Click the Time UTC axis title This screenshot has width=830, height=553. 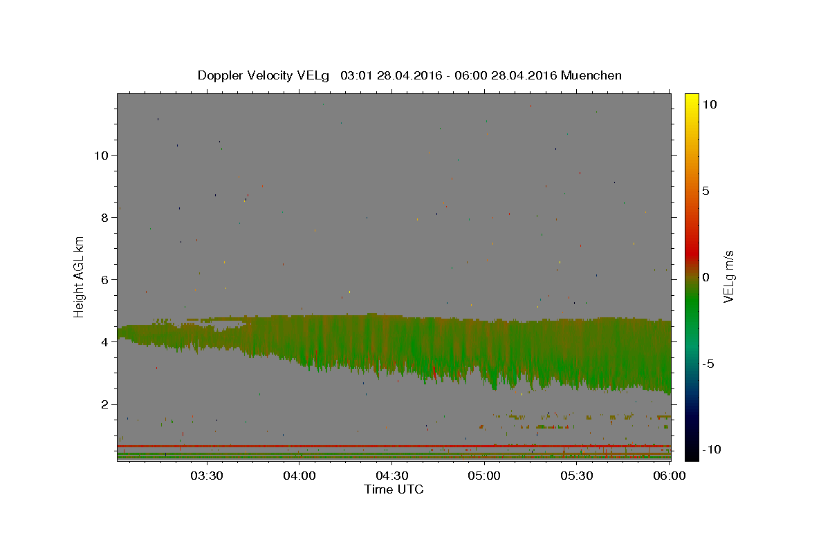(394, 489)
